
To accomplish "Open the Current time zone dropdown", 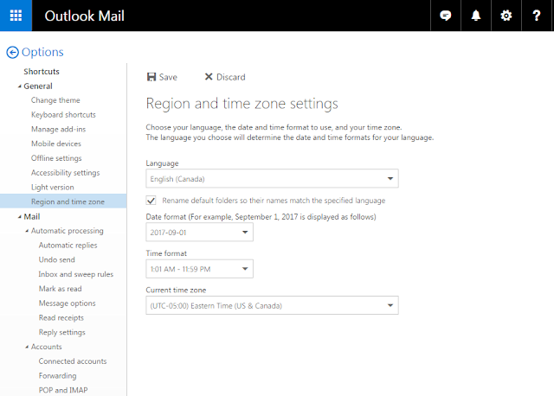I will (272, 305).
